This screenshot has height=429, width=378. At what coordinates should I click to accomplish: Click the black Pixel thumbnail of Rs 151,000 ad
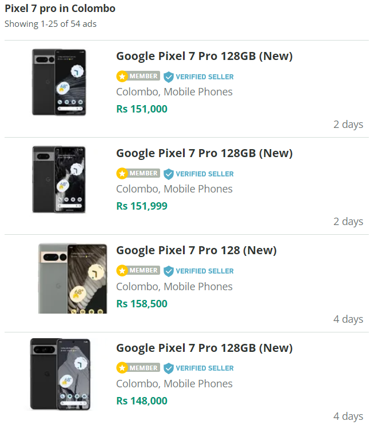[59, 82]
